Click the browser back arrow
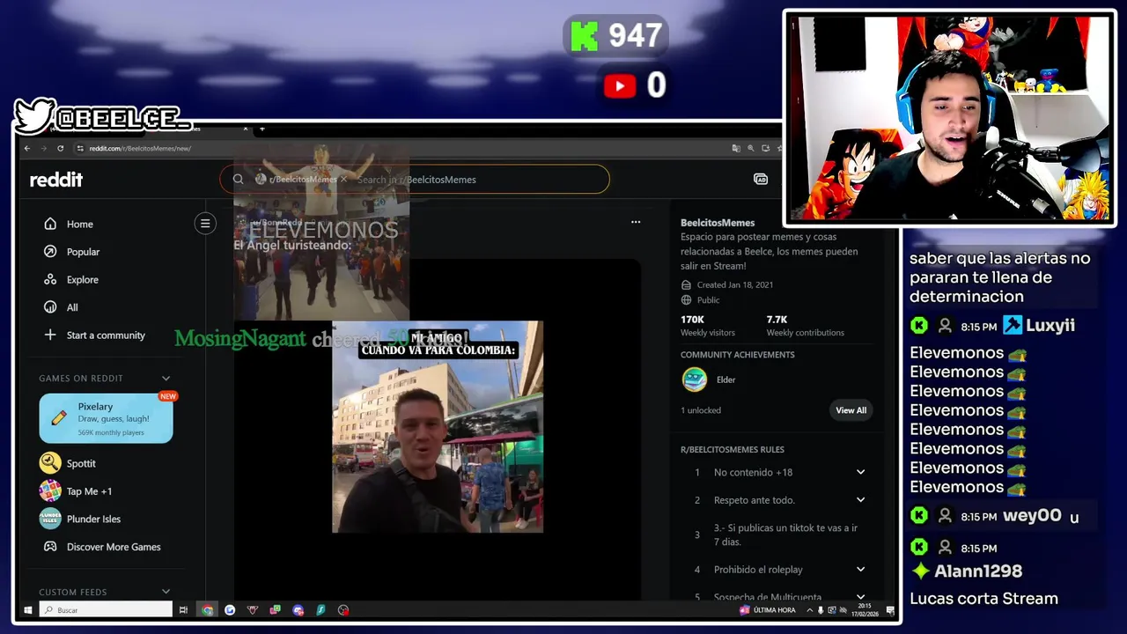This screenshot has height=634, width=1127. (x=27, y=148)
